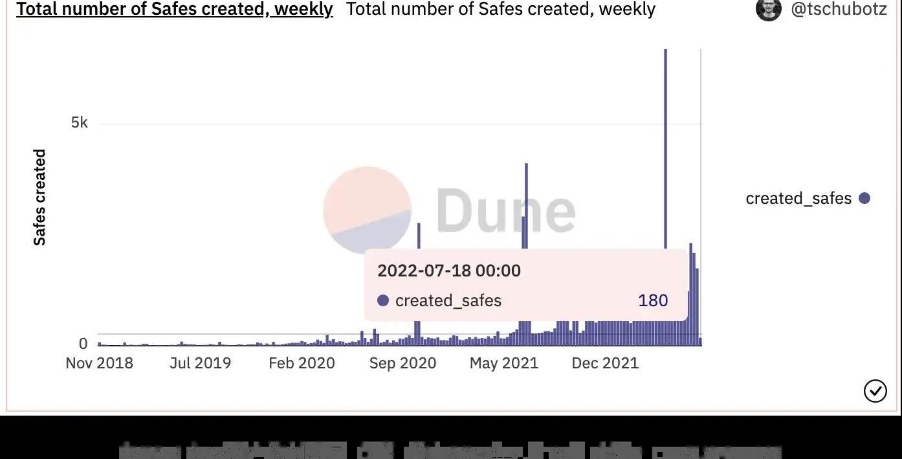Open the @tschubotz username link
902x459 pixels.
pos(839,9)
